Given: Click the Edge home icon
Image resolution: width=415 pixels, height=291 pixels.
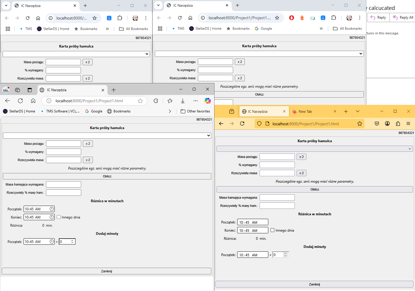Looking at the screenshot, I should coord(33,101).
